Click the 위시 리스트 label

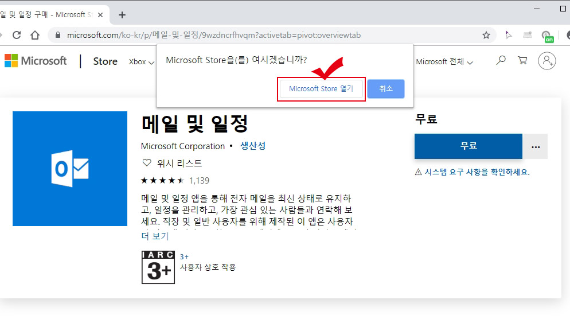pyautogui.click(x=179, y=164)
